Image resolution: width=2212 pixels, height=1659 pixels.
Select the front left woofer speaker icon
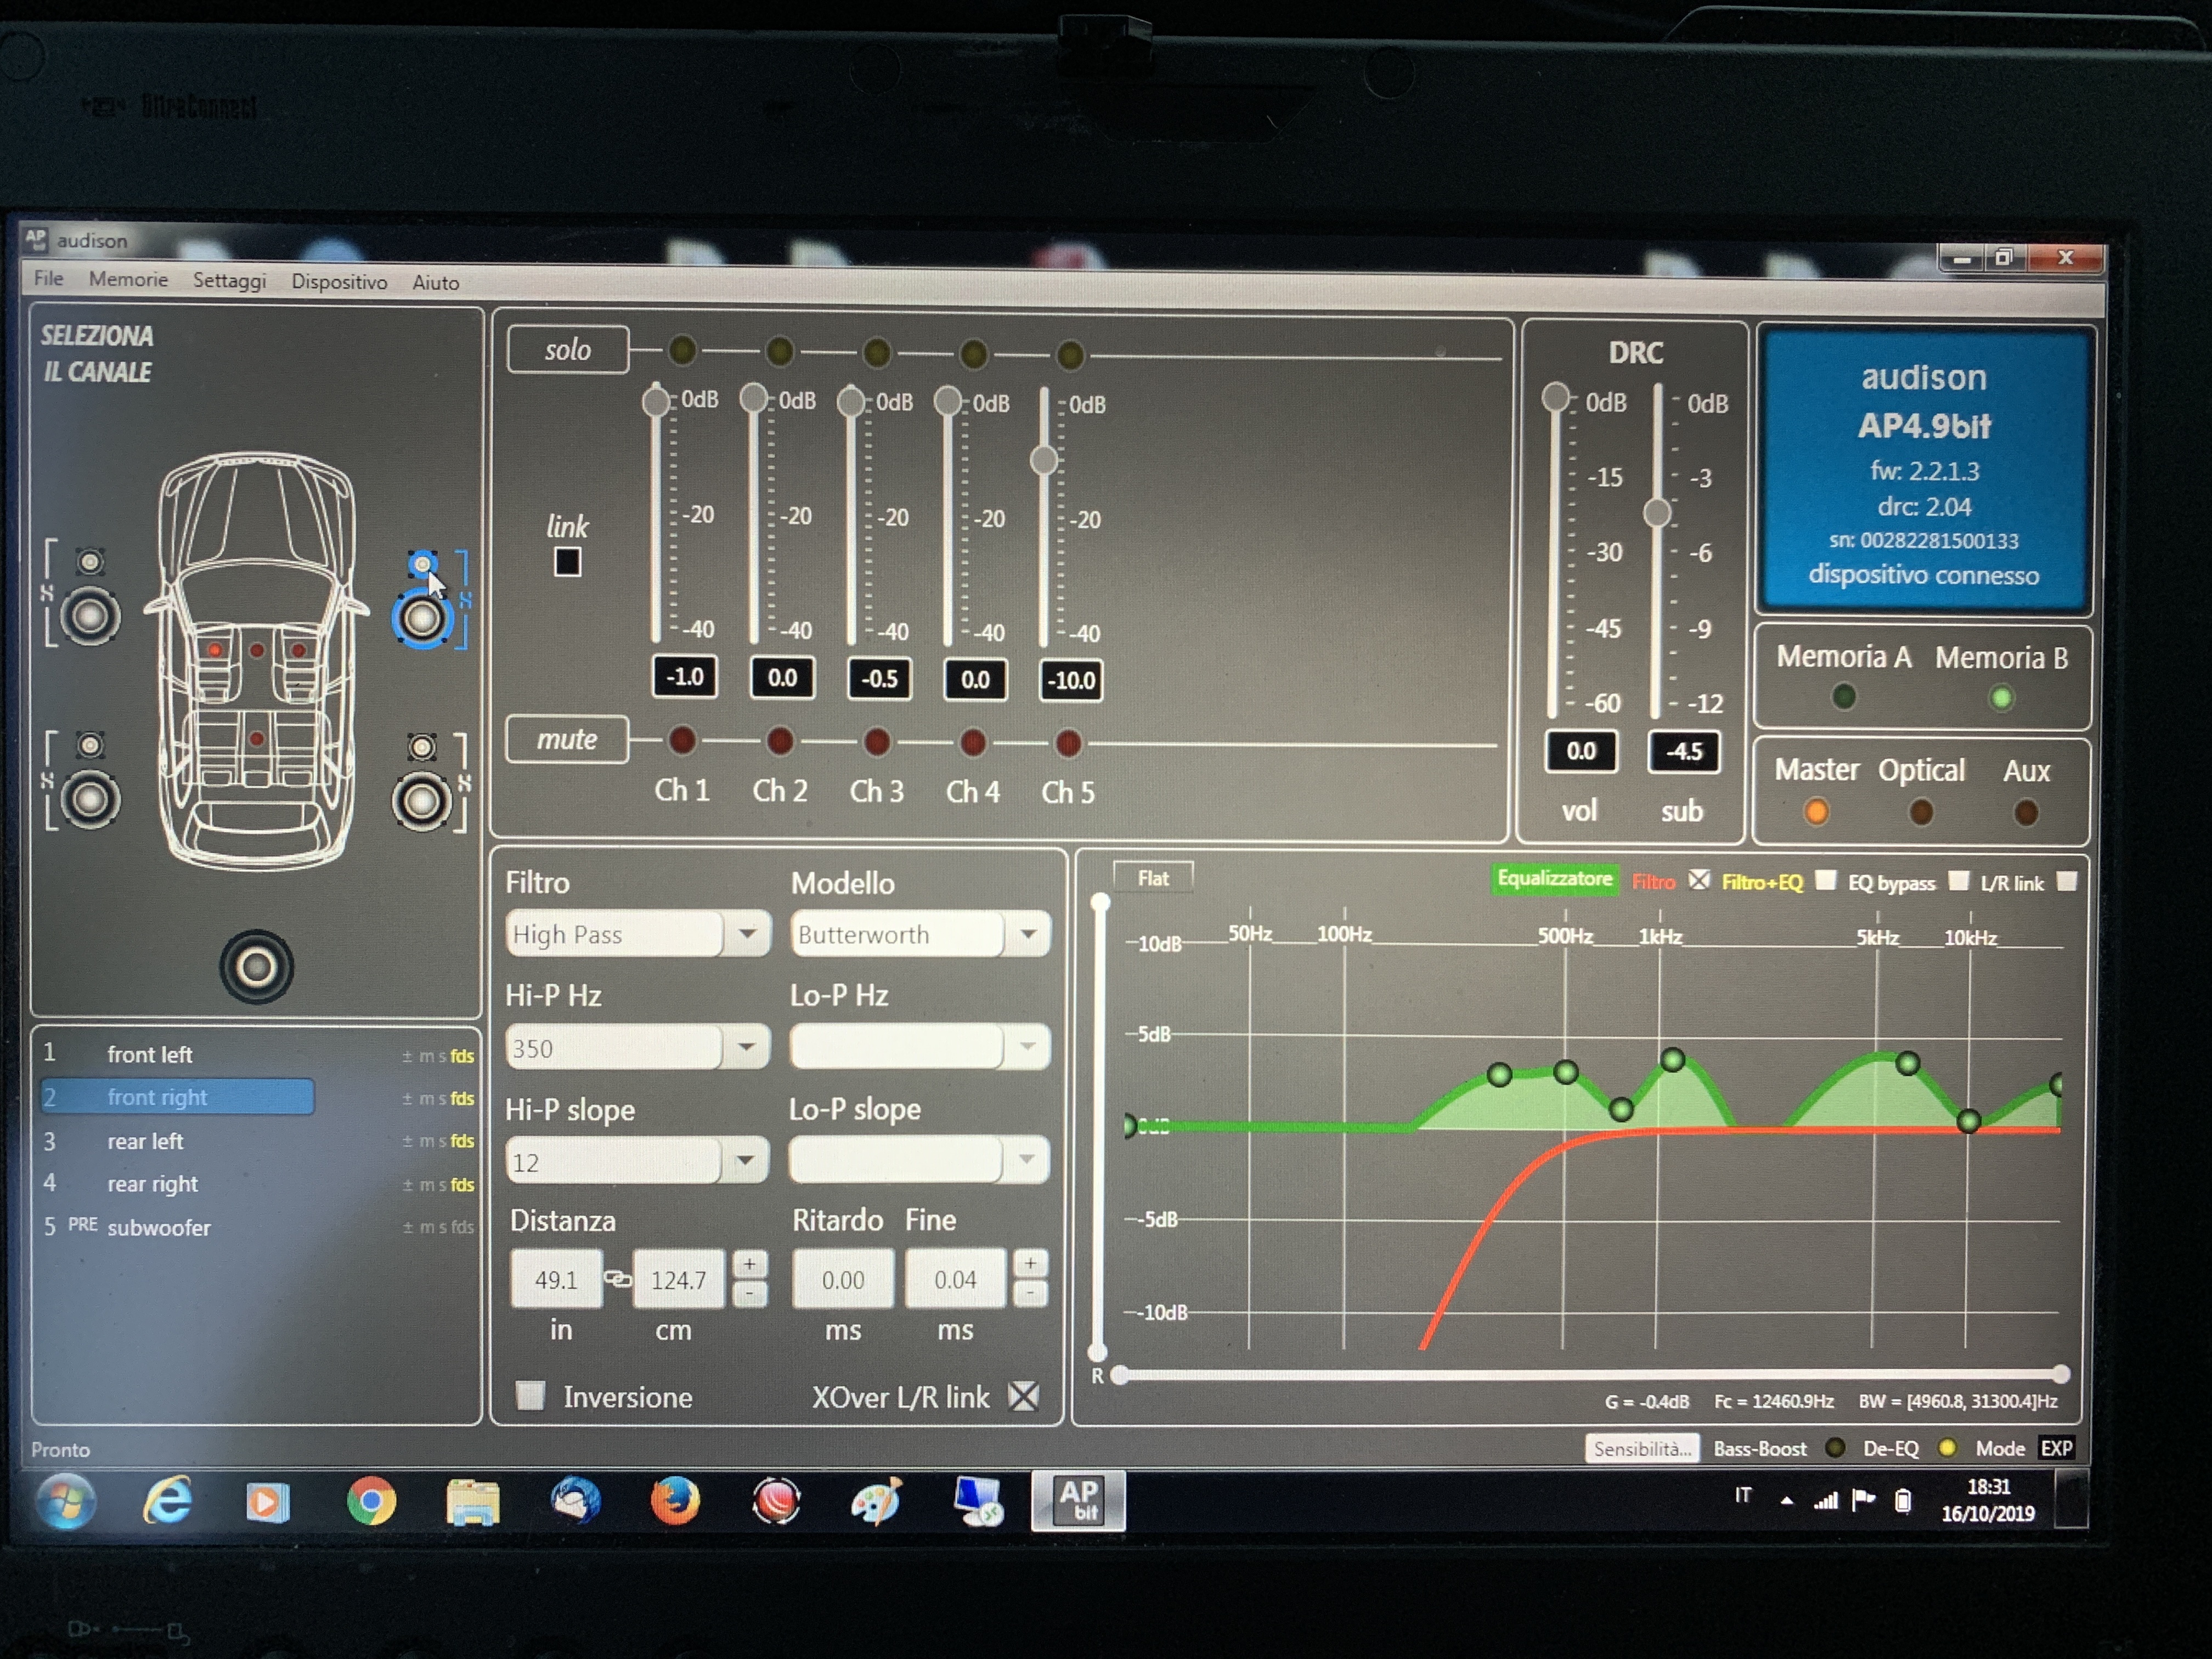(x=90, y=616)
